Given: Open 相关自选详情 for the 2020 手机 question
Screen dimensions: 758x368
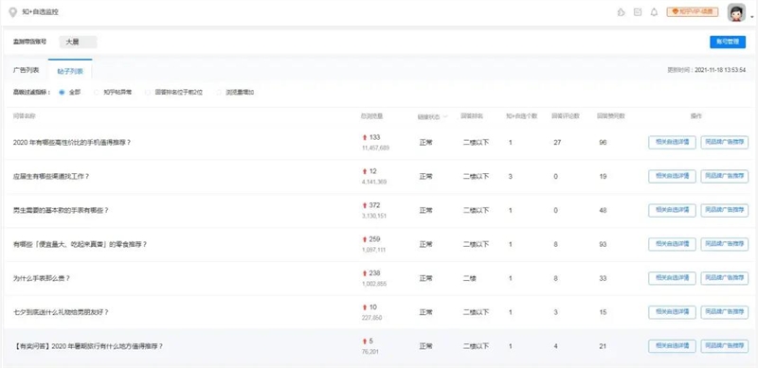Looking at the screenshot, I should [x=672, y=143].
